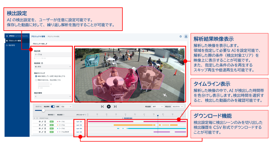The height and width of the screenshot is (149, 272).
Task: Go to プロジェクト管理 breadcrumb link
Action: (38, 36)
